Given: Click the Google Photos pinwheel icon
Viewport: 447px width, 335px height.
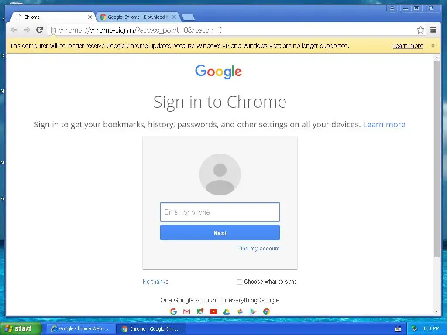Looking at the screenshot, I should point(240,311).
